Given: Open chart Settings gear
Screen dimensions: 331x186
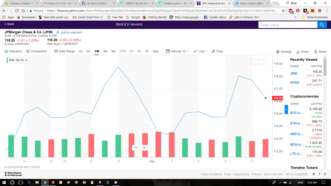Looking at the screenshot, I should [x=278, y=52].
